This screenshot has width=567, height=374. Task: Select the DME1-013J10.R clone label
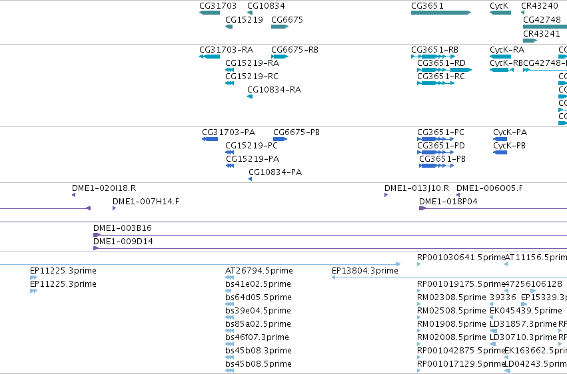[416, 188]
